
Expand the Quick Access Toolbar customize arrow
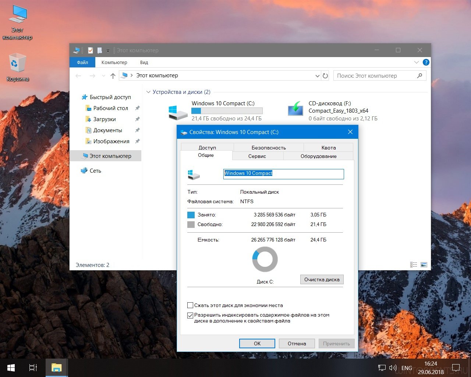[x=108, y=50]
